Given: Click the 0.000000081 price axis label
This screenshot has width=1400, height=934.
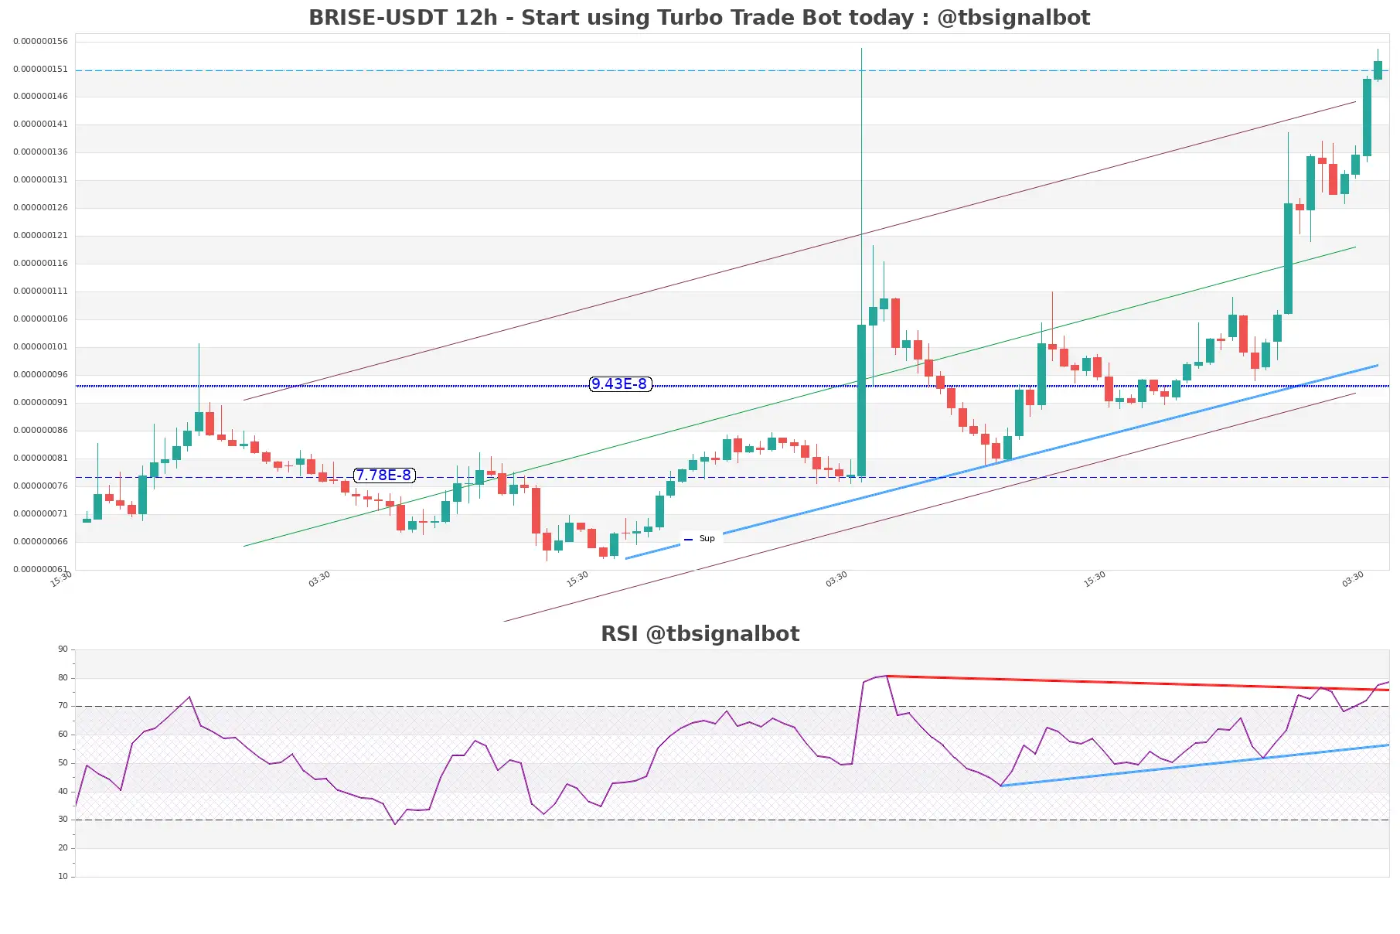Looking at the screenshot, I should point(40,458).
